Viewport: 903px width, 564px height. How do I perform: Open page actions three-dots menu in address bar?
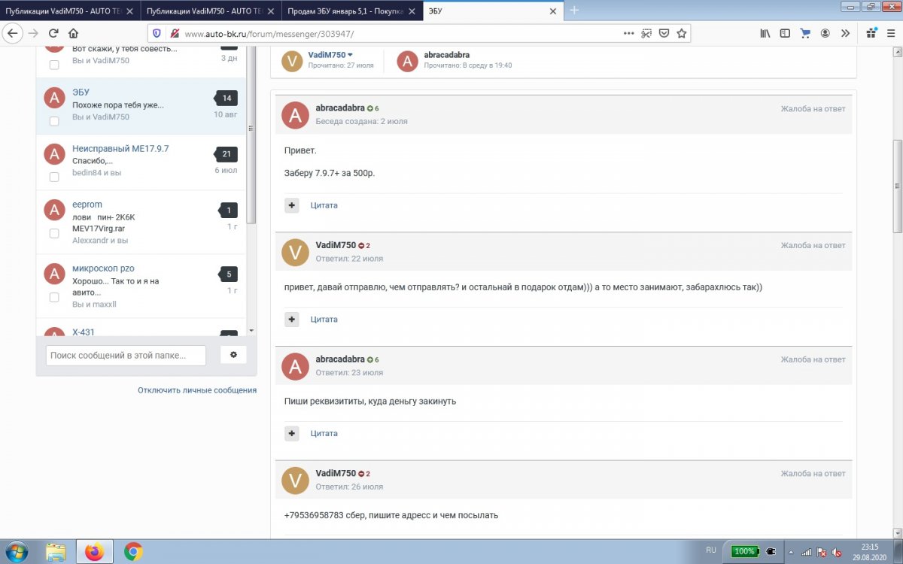pyautogui.click(x=629, y=33)
